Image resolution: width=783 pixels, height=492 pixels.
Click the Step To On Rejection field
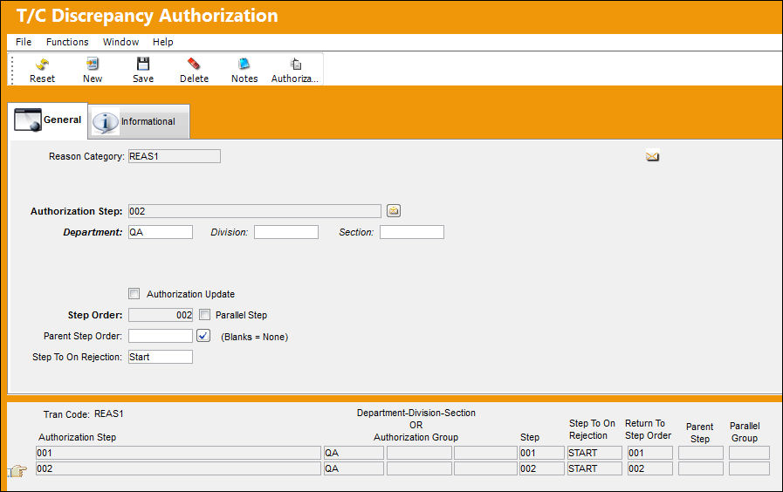click(x=161, y=357)
